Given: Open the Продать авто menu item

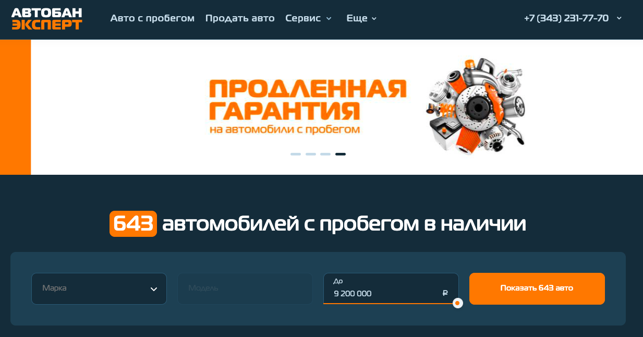Looking at the screenshot, I should click(x=240, y=18).
